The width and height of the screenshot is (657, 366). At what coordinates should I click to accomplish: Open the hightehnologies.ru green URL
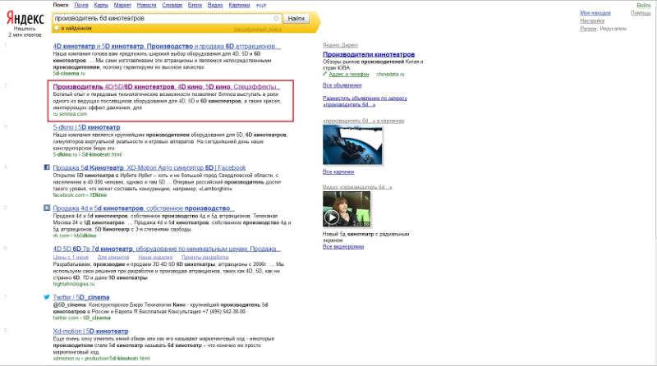[x=74, y=284]
